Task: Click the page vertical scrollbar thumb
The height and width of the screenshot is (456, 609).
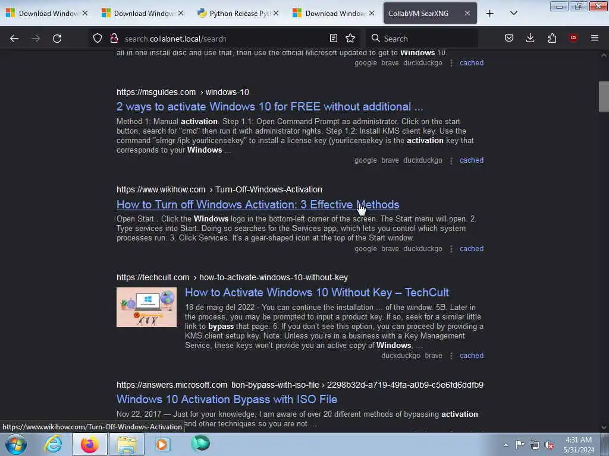Action: [x=604, y=97]
